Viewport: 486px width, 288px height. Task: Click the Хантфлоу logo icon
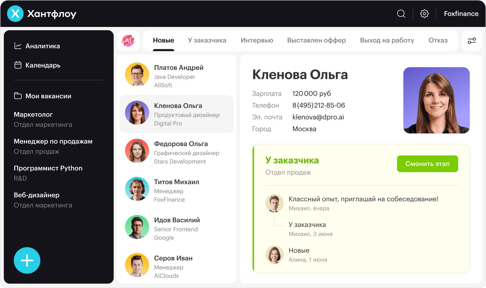(x=15, y=13)
